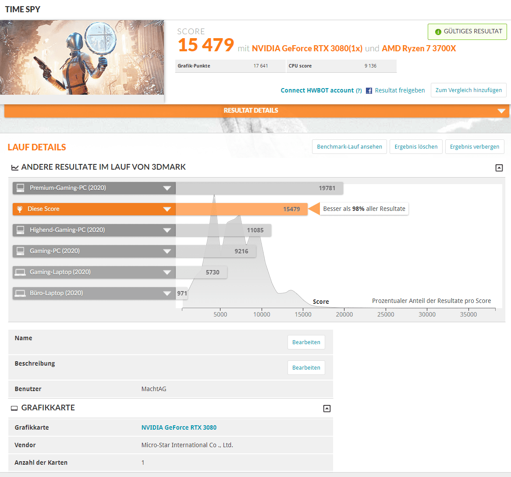Screen dimensions: 511x477
Task: Expand the Highend-Gaming-PC (2020) dropdown arrow
Action: coord(167,230)
